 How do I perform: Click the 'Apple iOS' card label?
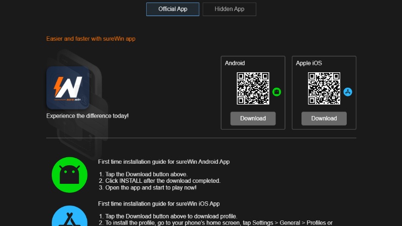(309, 63)
